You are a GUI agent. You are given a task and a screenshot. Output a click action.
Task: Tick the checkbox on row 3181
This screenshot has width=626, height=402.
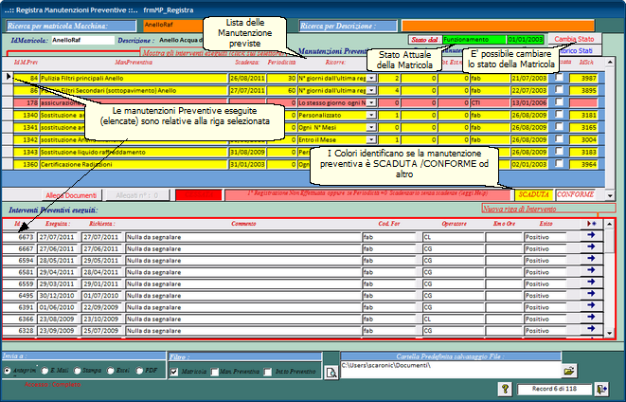pyautogui.click(x=560, y=115)
